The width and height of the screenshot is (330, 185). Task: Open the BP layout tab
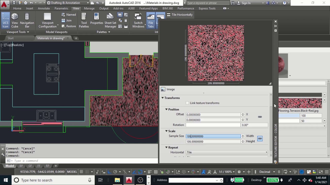point(21,166)
